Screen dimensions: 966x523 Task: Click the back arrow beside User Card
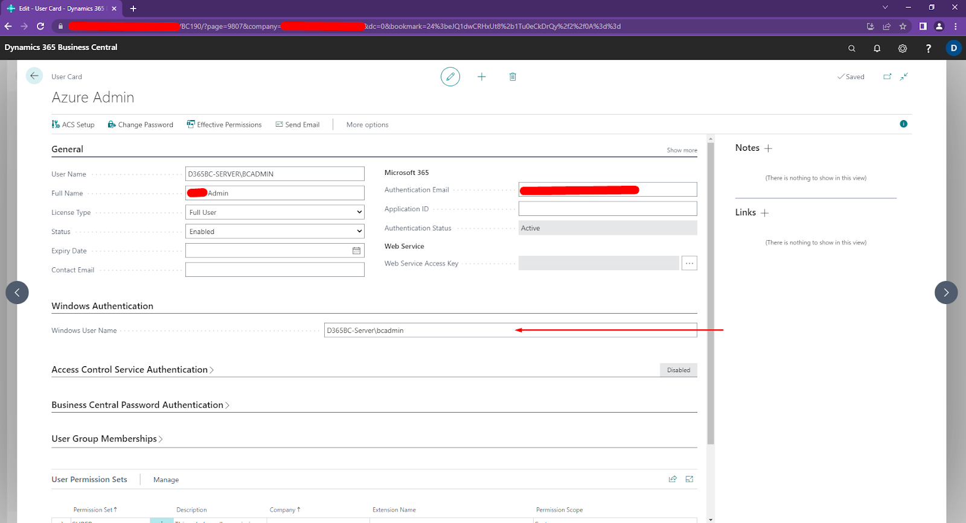click(34, 75)
